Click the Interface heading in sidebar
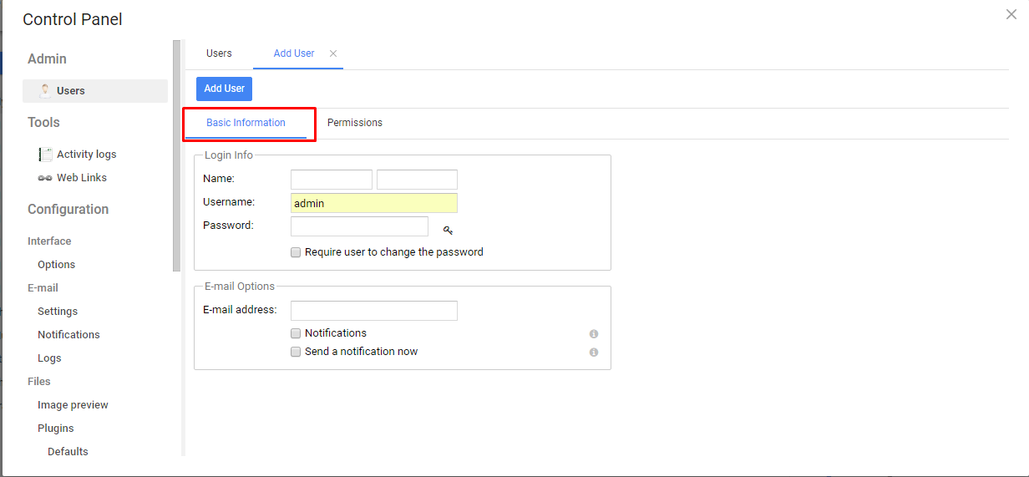This screenshot has width=1029, height=477. 49,241
